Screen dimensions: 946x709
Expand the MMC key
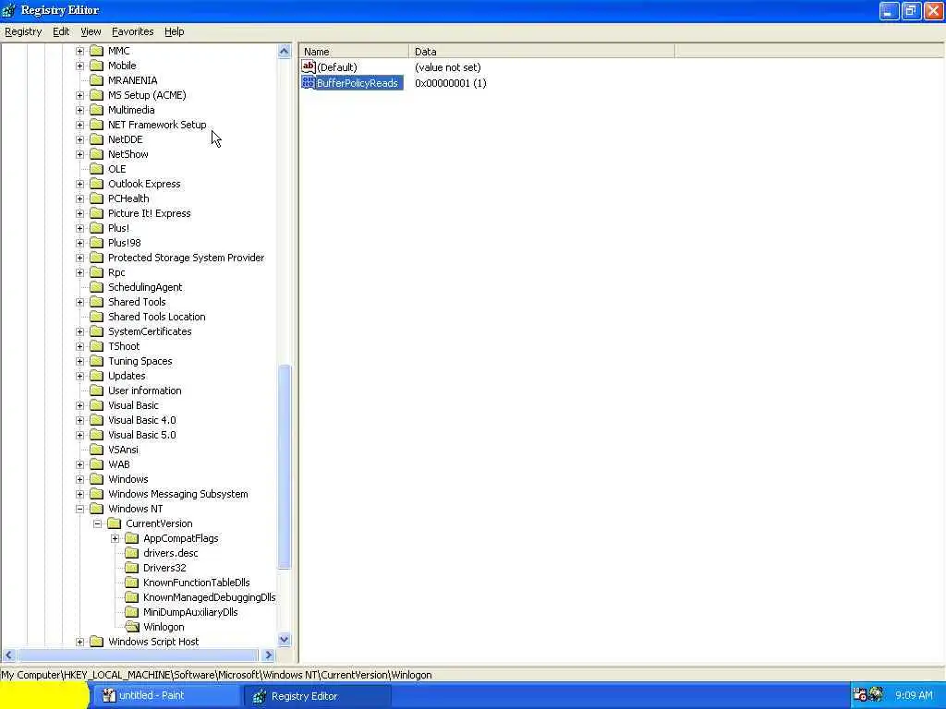[79, 51]
